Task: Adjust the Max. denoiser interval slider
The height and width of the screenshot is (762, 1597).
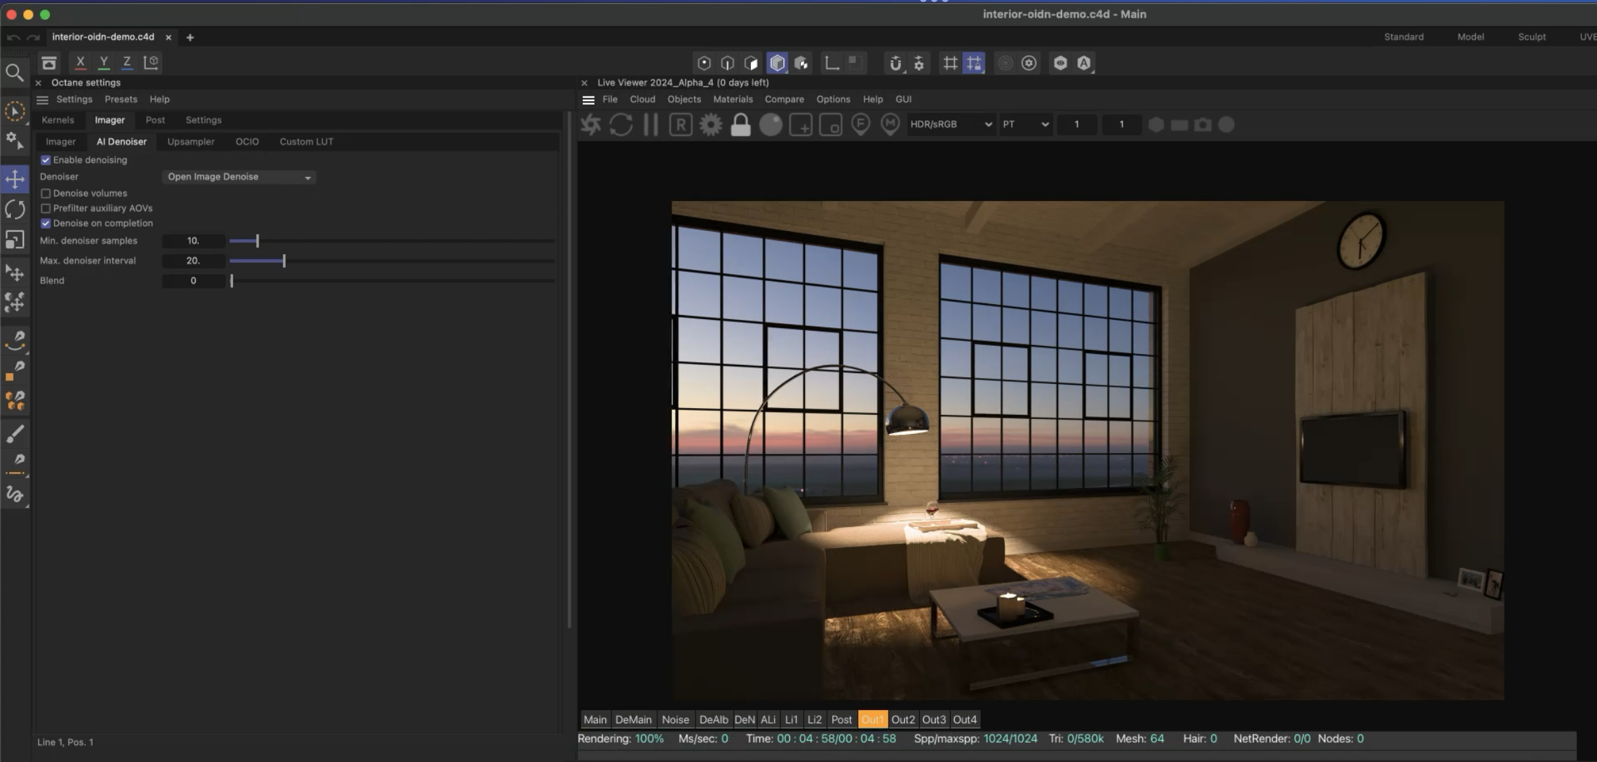Action: (x=284, y=261)
